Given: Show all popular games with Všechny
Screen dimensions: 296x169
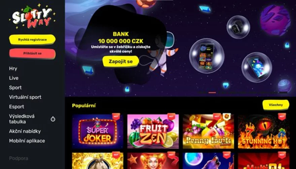Looking at the screenshot, I should 276,105.
